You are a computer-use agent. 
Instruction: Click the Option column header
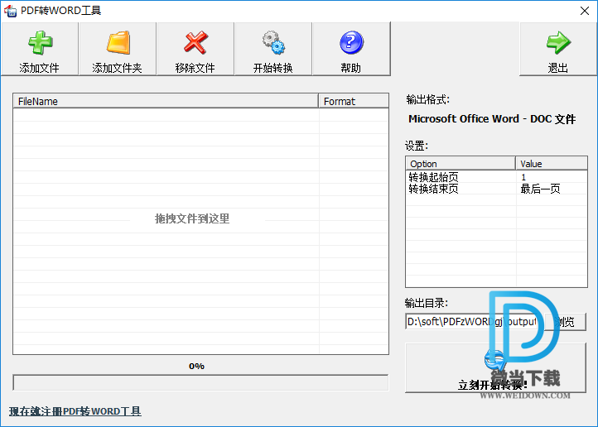click(461, 164)
